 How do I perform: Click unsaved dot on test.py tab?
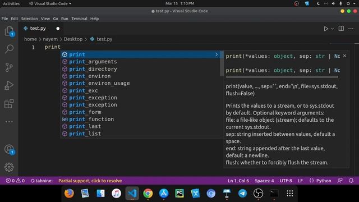58,29
